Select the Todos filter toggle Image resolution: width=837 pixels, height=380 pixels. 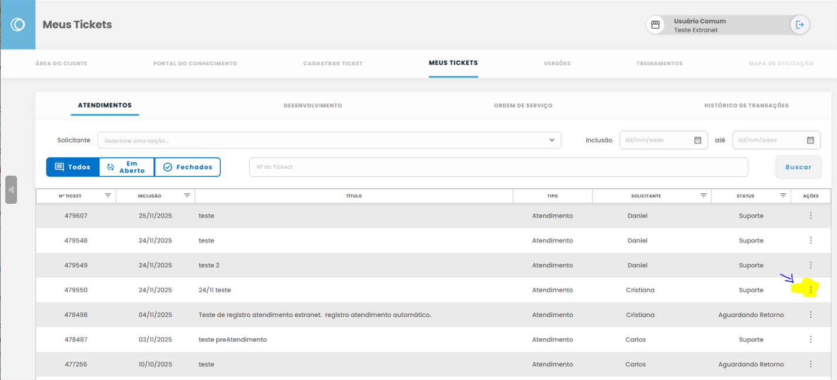pos(73,167)
